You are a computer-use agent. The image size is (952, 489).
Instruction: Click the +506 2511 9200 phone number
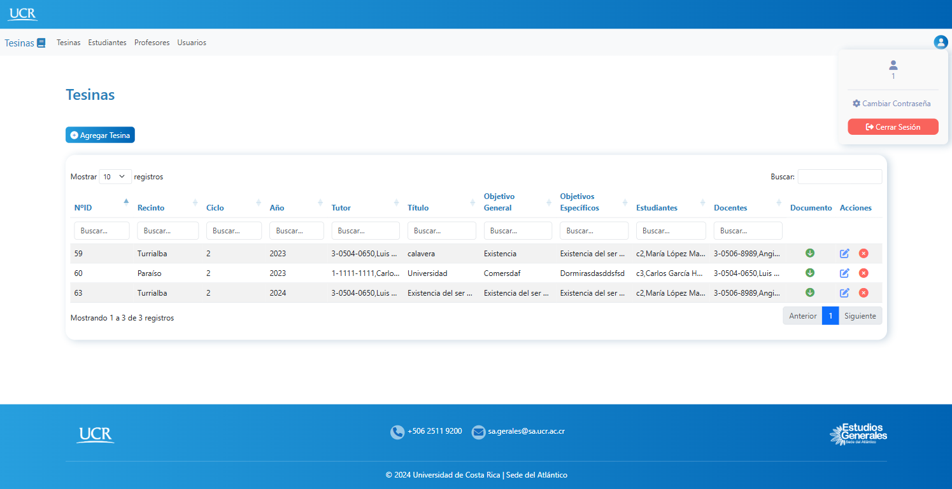pyautogui.click(x=435, y=431)
